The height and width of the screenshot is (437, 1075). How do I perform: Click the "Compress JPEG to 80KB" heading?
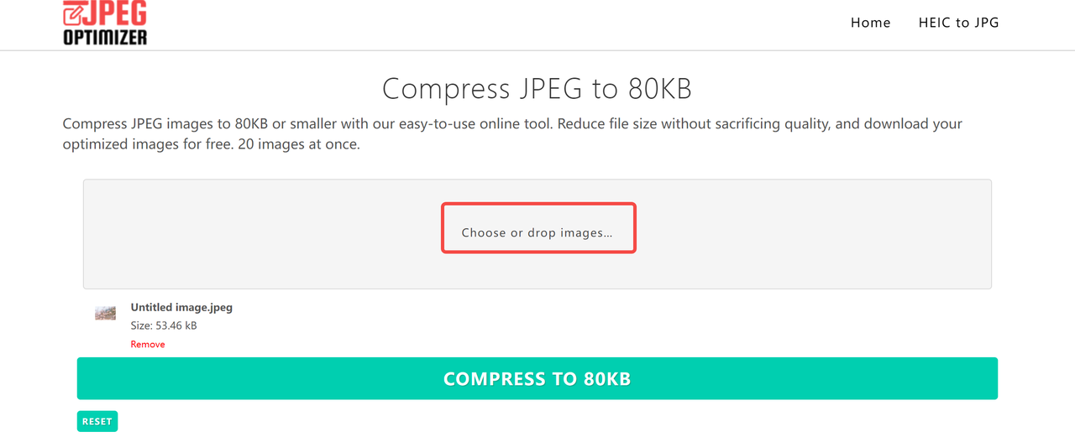pyautogui.click(x=537, y=89)
